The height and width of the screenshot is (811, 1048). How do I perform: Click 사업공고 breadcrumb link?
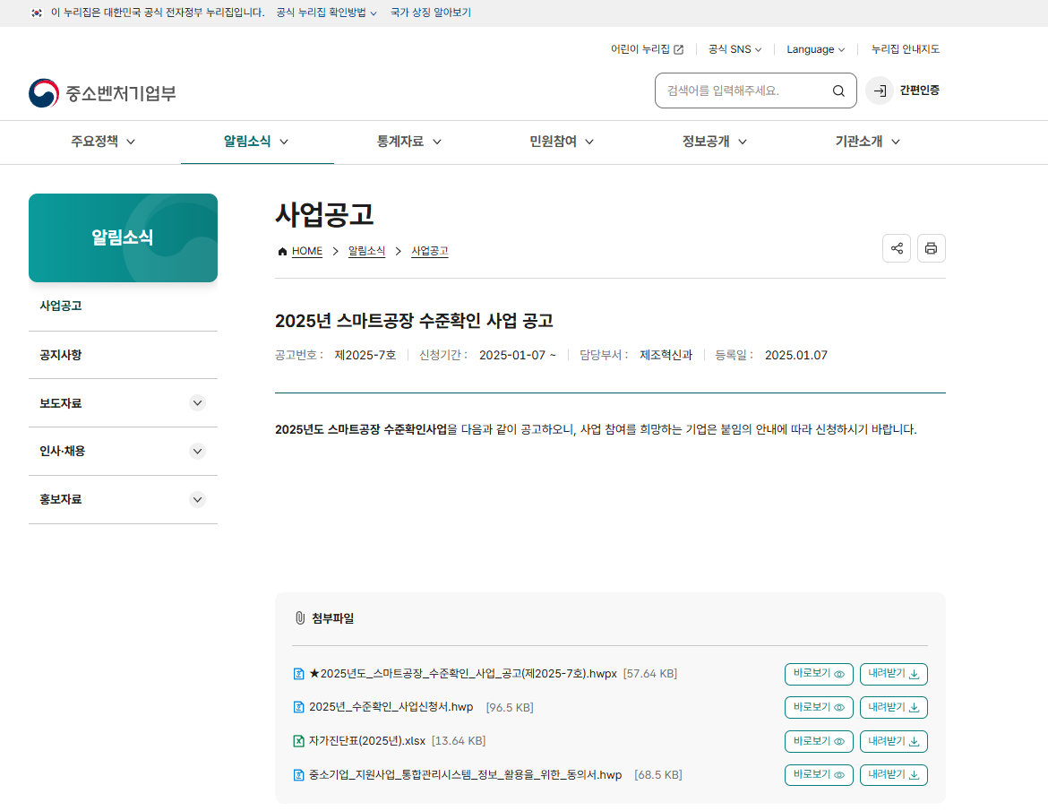point(429,252)
